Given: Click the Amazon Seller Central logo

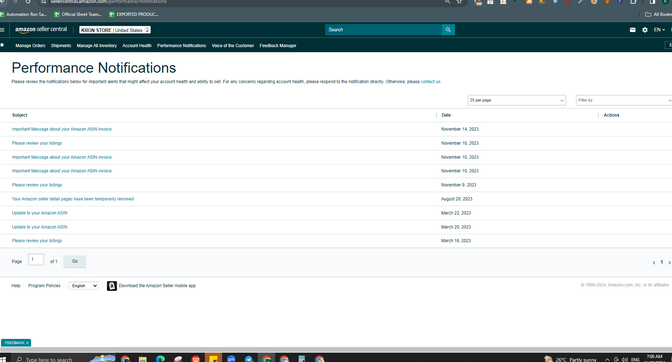Looking at the screenshot, I should point(41,30).
